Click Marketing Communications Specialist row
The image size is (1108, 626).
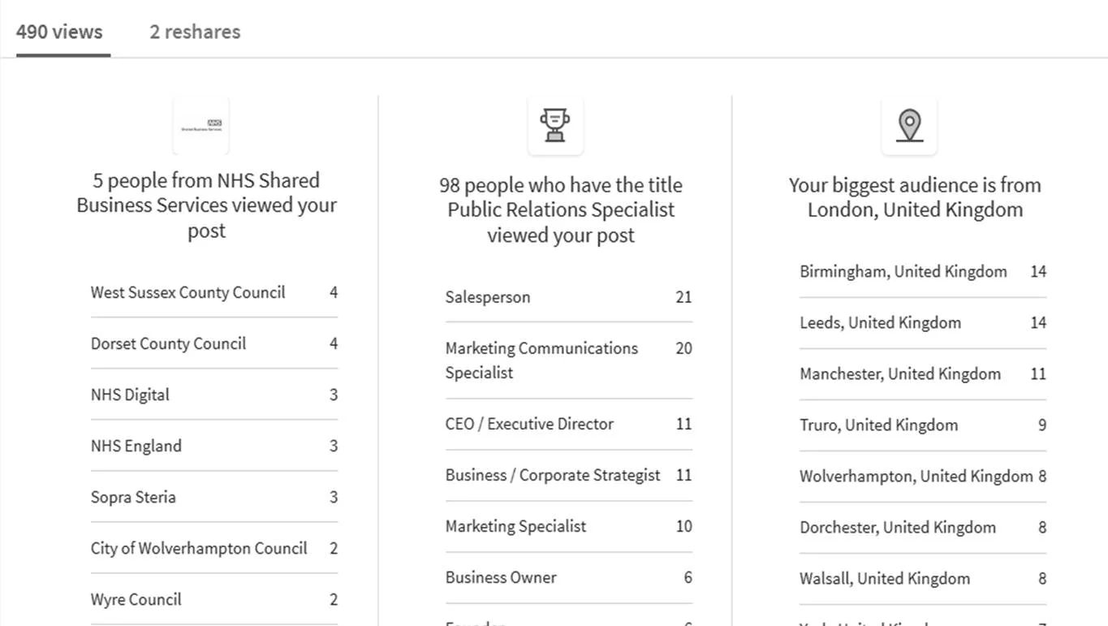click(x=568, y=360)
